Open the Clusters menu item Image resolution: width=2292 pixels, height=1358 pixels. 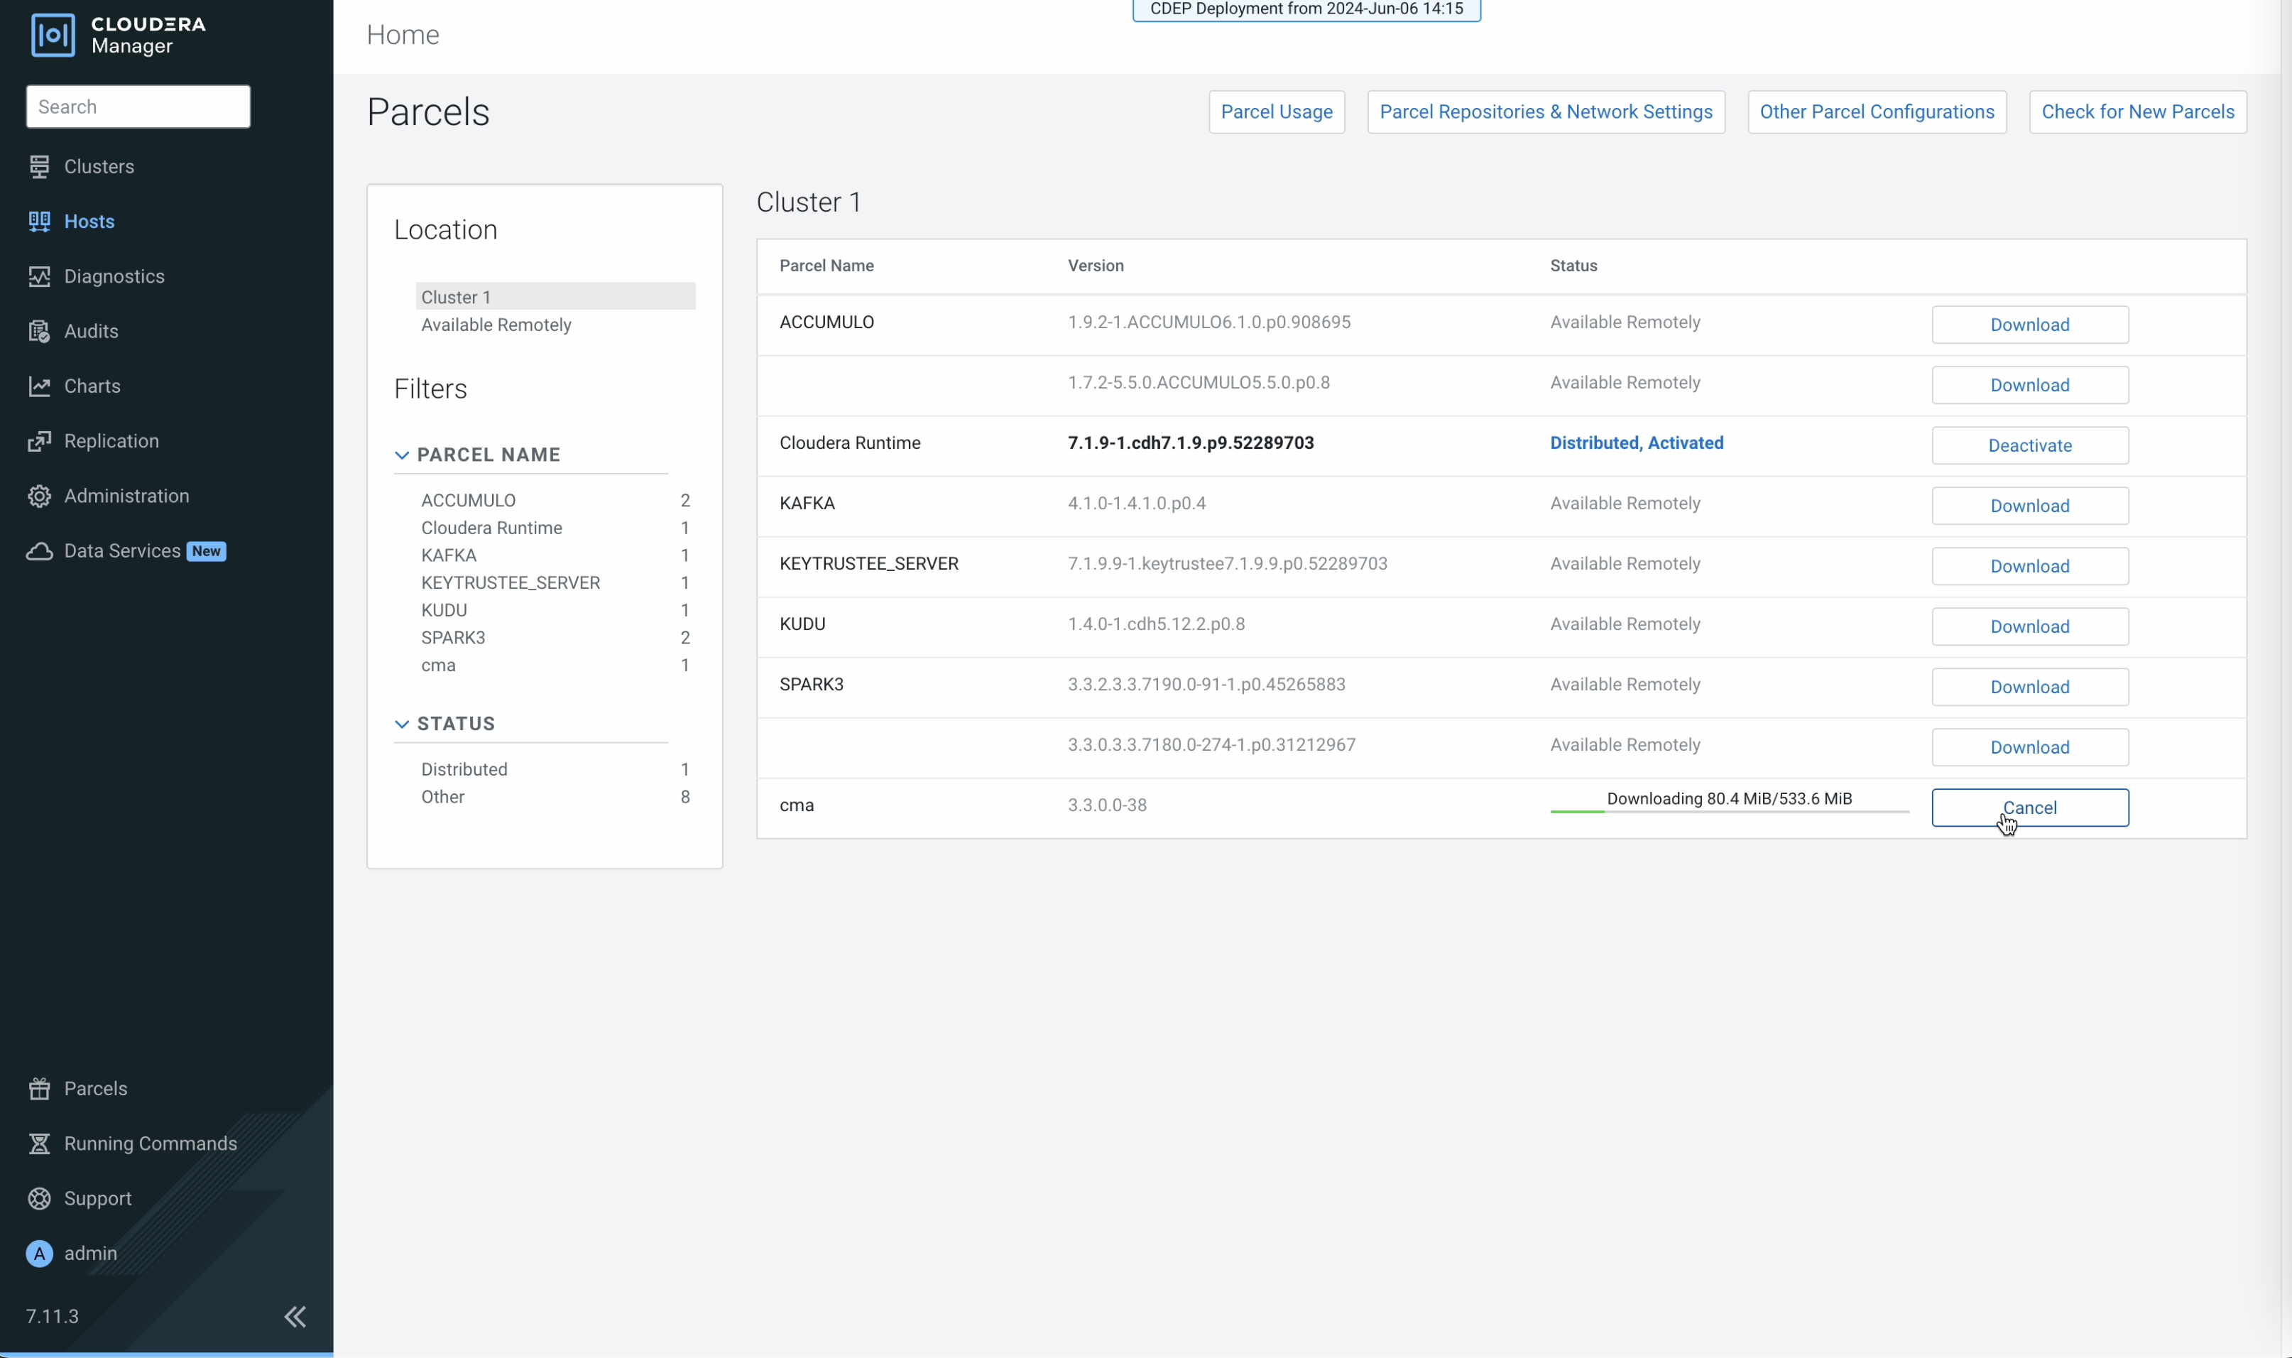pyautogui.click(x=99, y=166)
